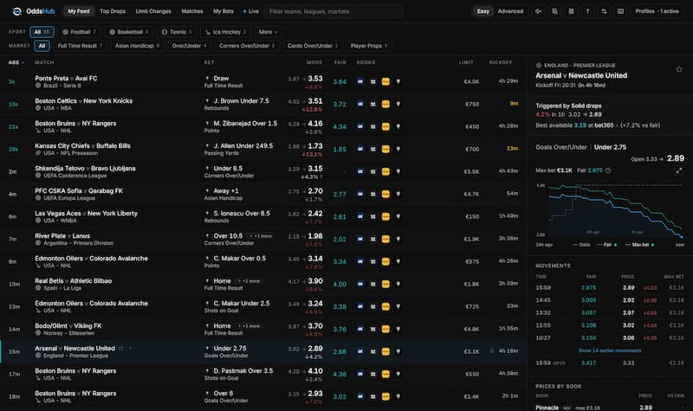The image size is (693, 411).
Task: Click note icon beside Arsenal row limit €3.1K
Action: tap(492, 351)
